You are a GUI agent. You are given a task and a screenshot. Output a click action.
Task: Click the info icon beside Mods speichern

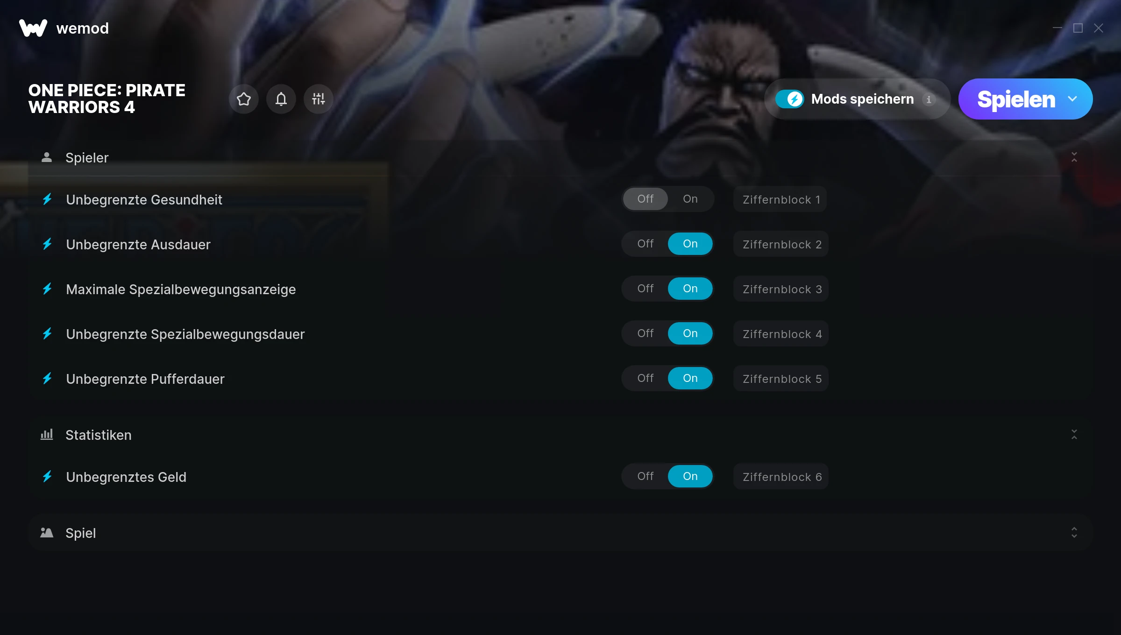929,99
